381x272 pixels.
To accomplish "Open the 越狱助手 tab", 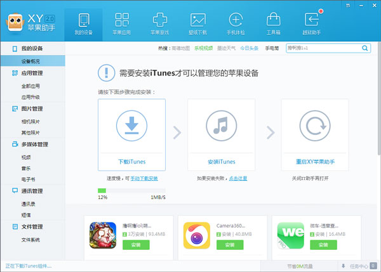I will (312, 25).
